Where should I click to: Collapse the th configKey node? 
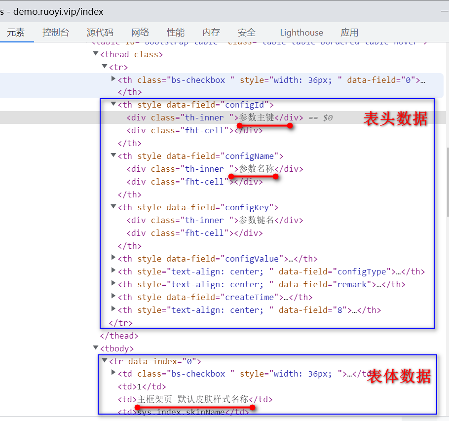pos(113,206)
